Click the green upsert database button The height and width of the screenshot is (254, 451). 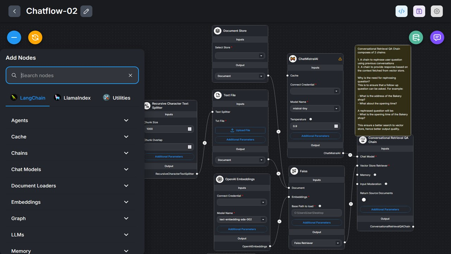(416, 37)
